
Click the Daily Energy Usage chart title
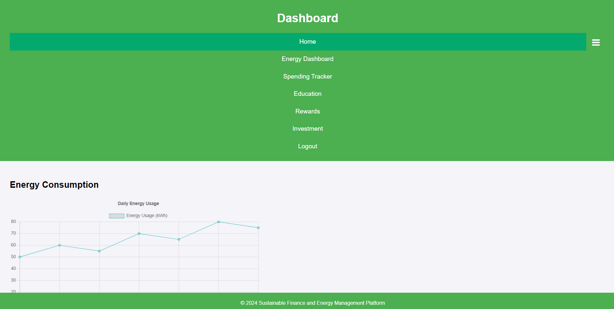[138, 203]
